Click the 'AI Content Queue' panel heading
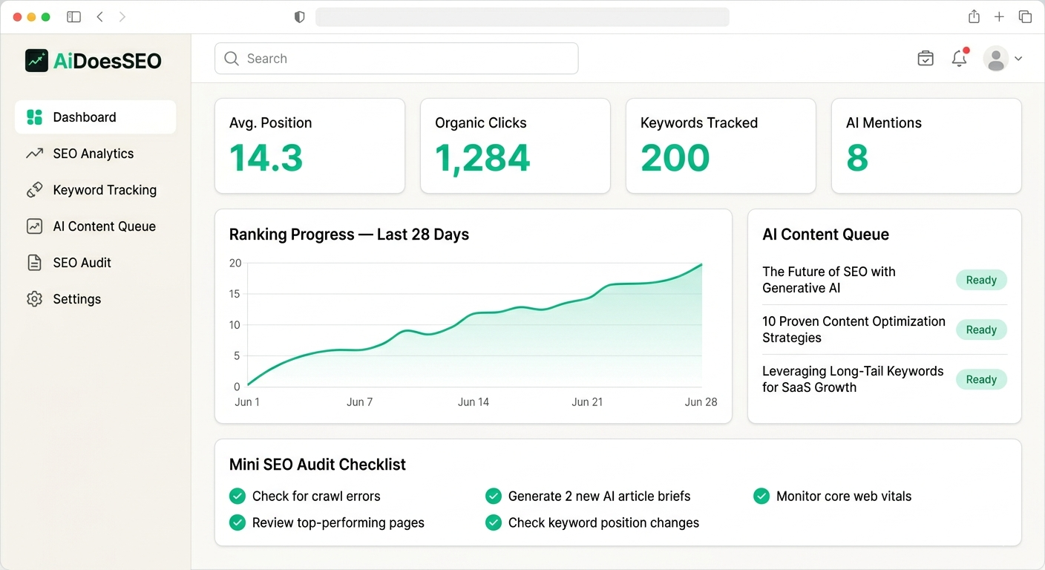Viewport: 1045px width, 570px height. [x=825, y=235]
